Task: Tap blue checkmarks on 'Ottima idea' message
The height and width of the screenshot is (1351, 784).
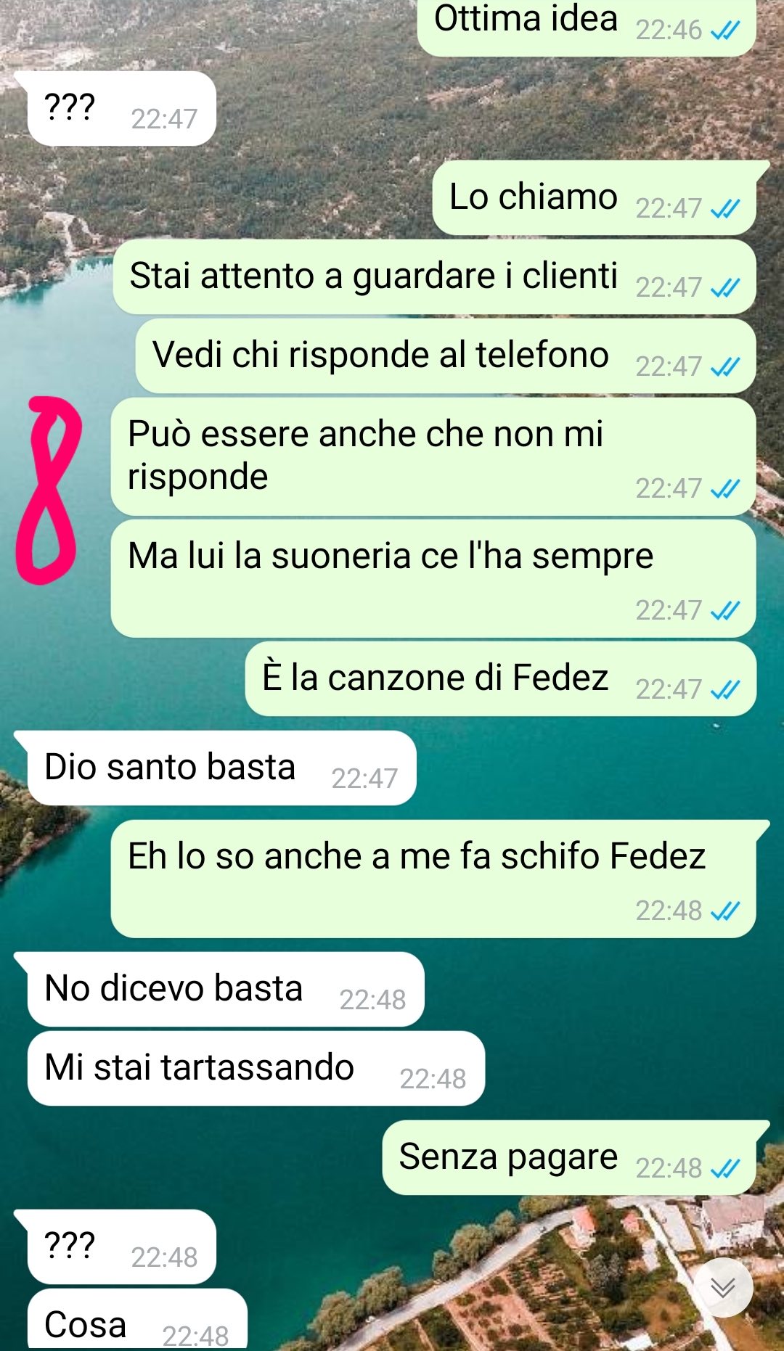Action: click(725, 30)
